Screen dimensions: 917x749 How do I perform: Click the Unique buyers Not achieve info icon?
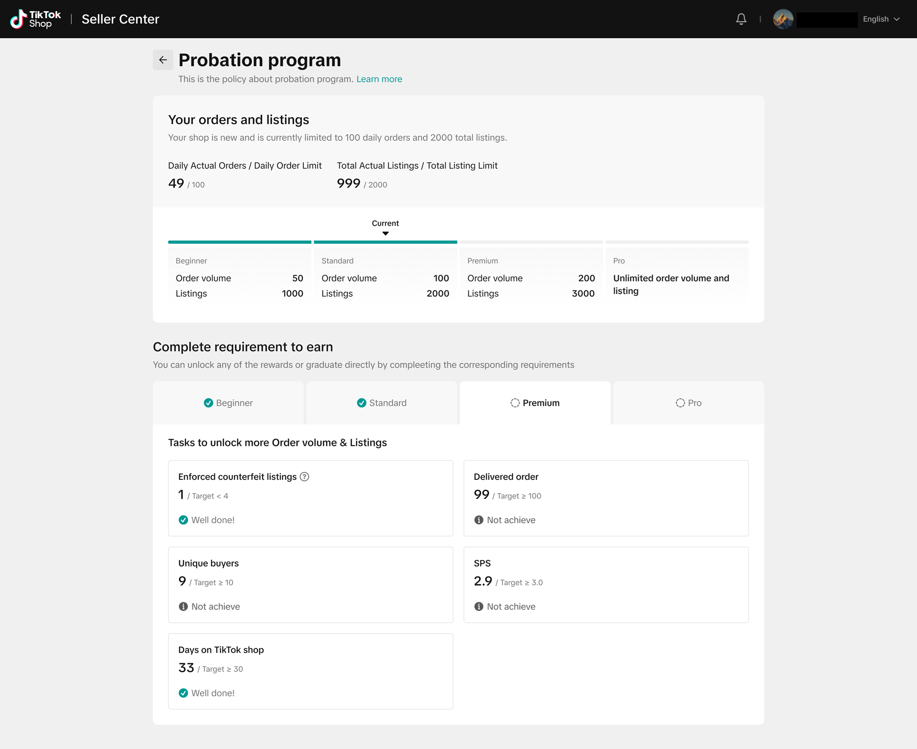tap(183, 607)
